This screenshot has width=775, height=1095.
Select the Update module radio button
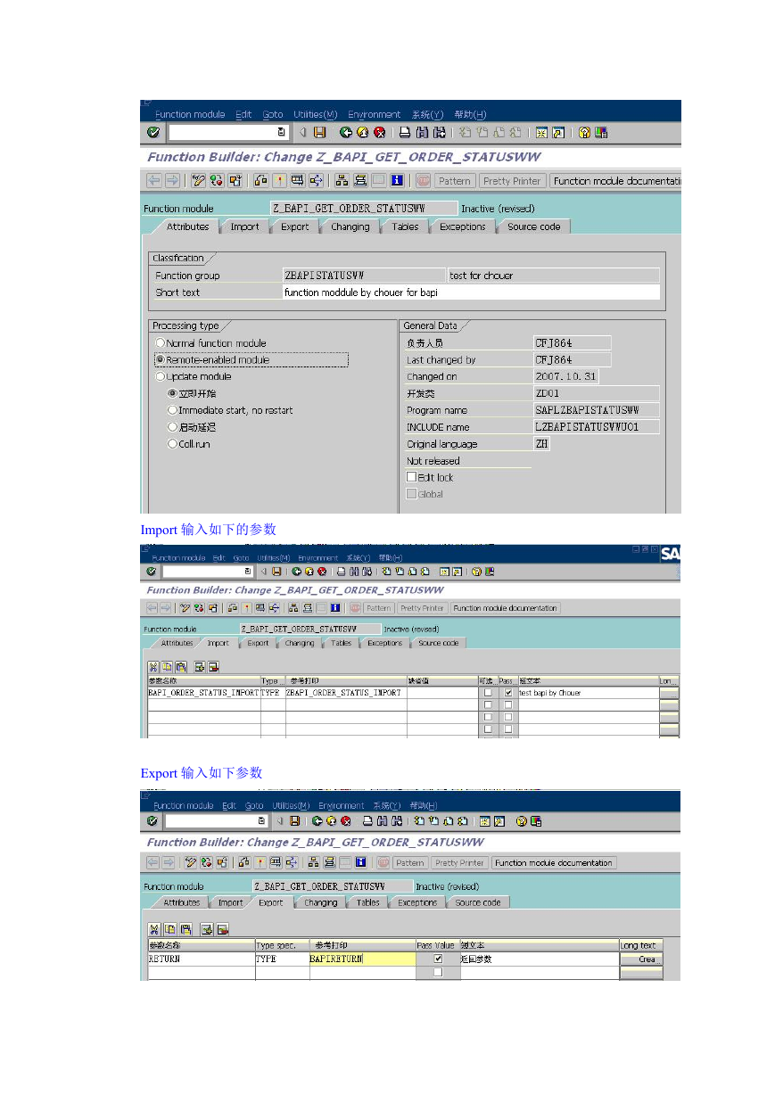point(161,377)
